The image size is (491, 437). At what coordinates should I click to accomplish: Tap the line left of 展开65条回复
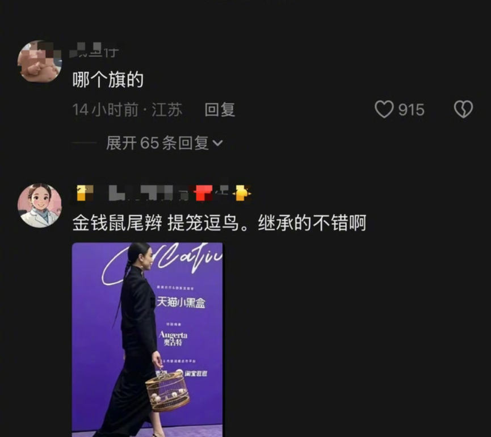coord(85,143)
